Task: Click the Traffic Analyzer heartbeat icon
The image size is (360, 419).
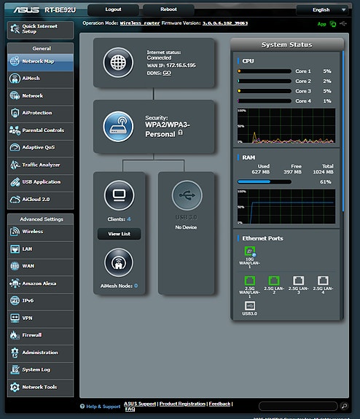Action: click(15, 165)
